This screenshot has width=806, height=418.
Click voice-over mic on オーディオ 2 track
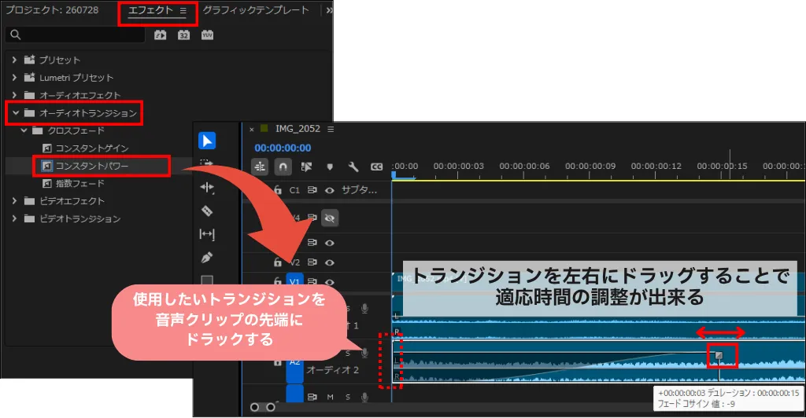(x=364, y=353)
